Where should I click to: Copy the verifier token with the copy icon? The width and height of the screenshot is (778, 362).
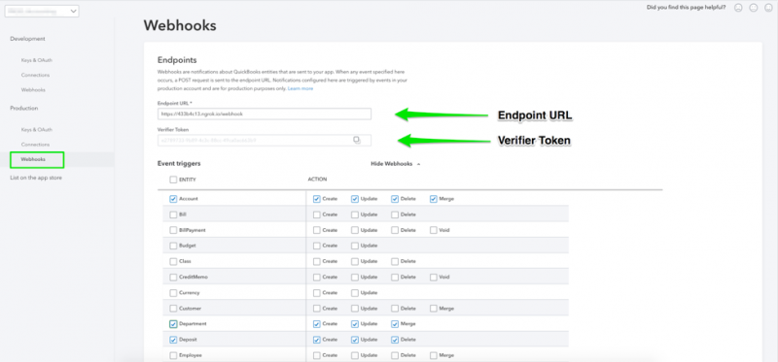coord(357,140)
